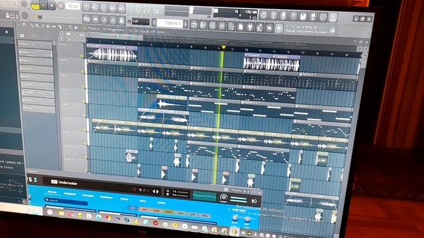The width and height of the screenshot is (424, 238).
Task: Click the question mark help icon
Action: (293, 16)
